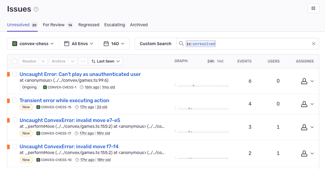Click the Resolve button
Screen dimensions: 325x169
(29, 61)
